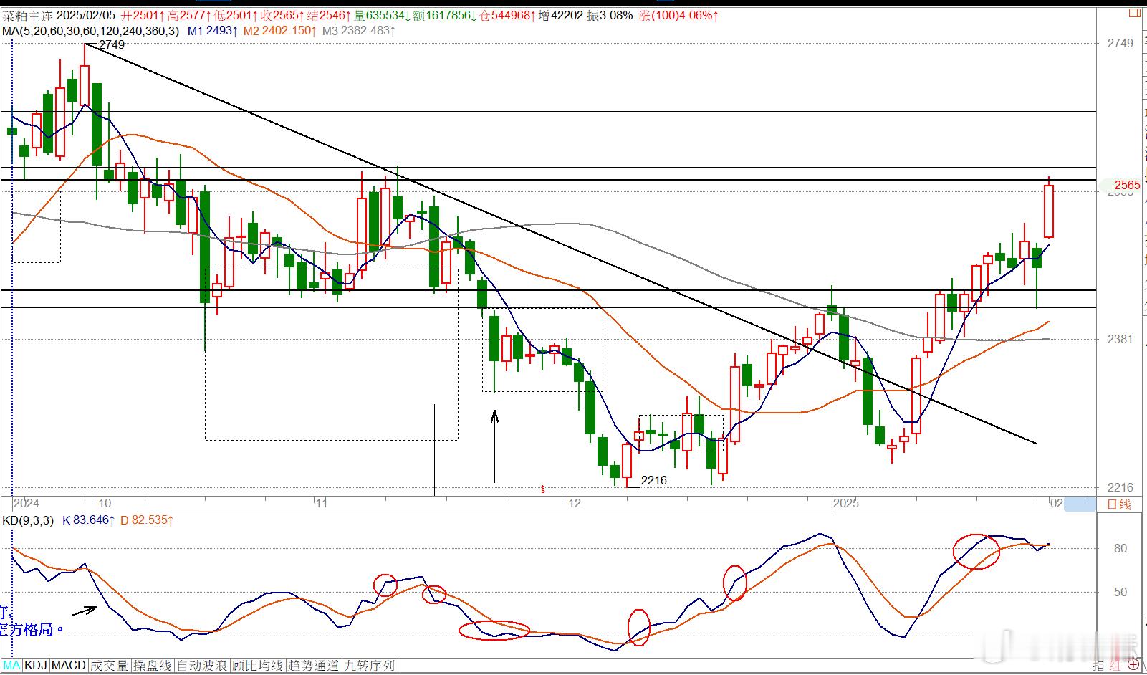Click the K 83.646 value label
This screenshot has height=675, width=1147.
(89, 520)
